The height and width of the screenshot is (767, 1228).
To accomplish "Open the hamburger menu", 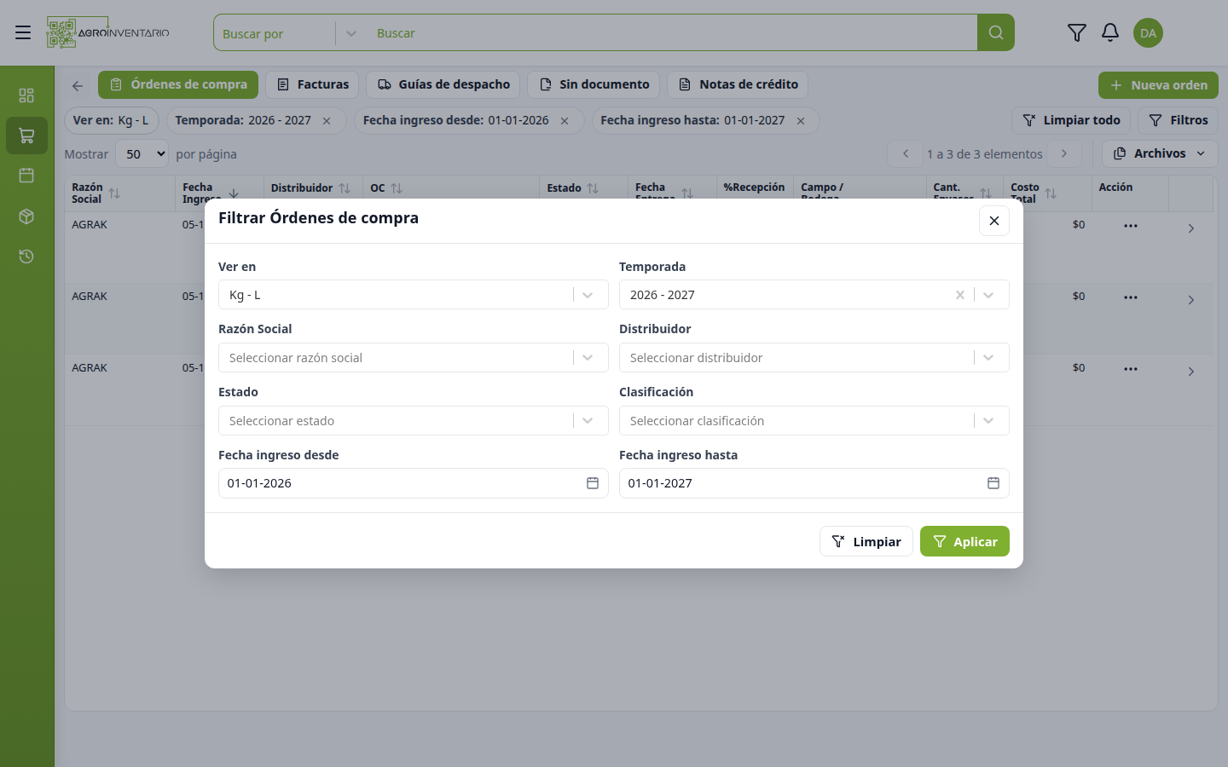I will click(x=23, y=32).
